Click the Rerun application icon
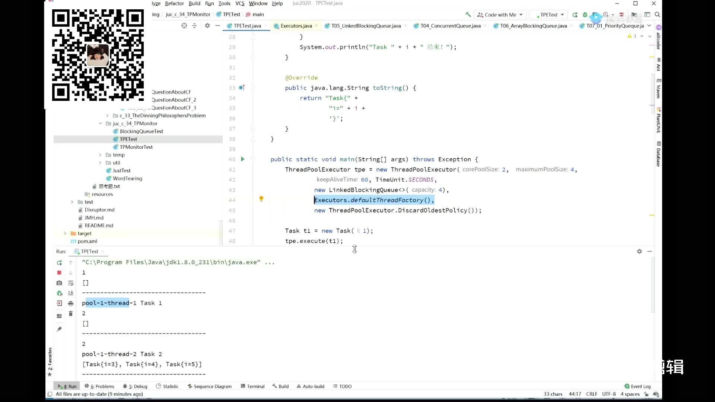 (59, 262)
